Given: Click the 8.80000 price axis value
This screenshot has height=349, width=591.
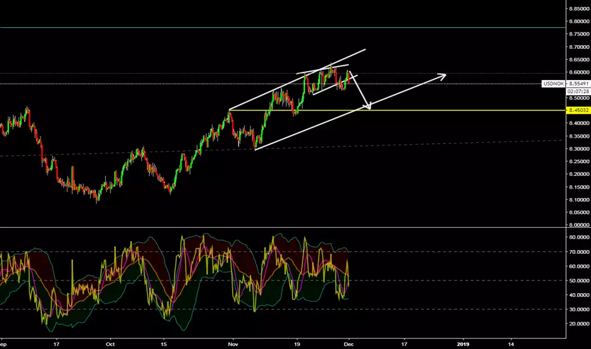Looking at the screenshot, I should pyautogui.click(x=580, y=22).
